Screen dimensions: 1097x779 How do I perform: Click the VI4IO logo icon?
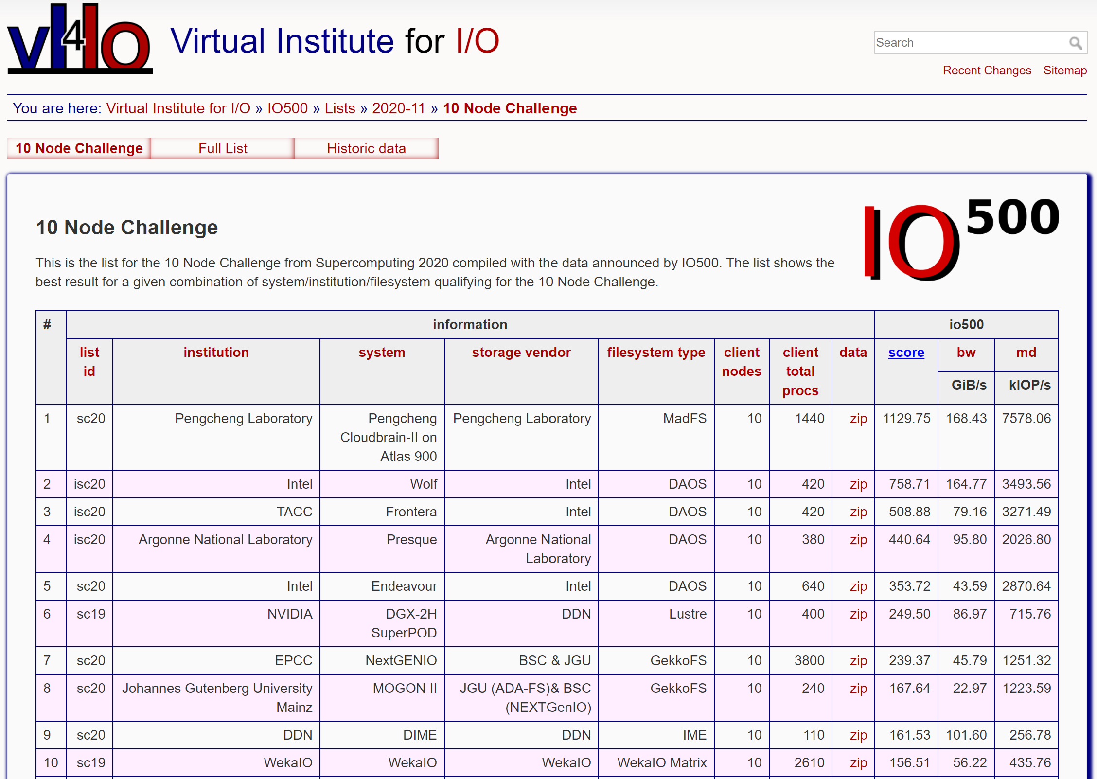point(80,40)
